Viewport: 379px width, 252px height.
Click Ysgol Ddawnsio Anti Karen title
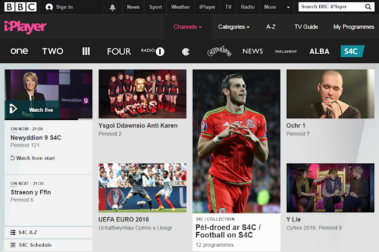pos(138,125)
